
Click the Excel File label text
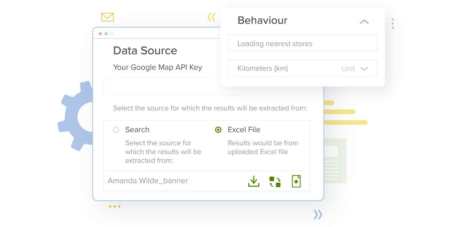point(244,130)
